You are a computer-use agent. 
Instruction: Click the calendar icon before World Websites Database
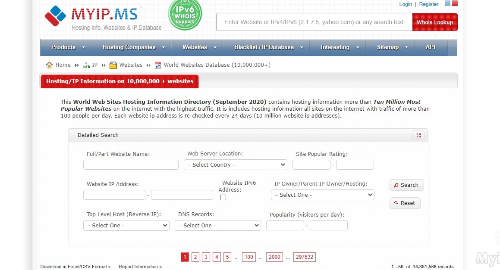click(x=158, y=65)
